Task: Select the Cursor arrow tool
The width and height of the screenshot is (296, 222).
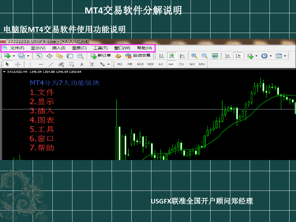Action: point(7,64)
